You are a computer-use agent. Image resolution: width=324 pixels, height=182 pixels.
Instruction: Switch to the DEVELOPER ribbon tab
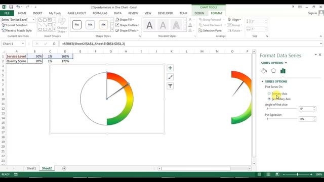point(166,13)
